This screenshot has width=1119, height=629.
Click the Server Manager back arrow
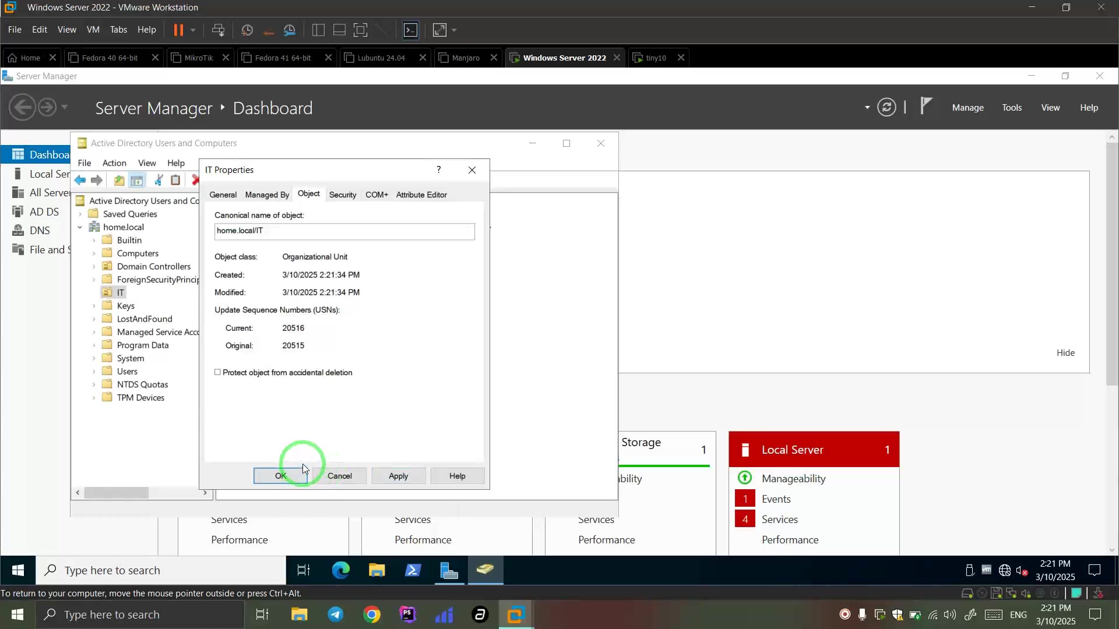(x=23, y=108)
